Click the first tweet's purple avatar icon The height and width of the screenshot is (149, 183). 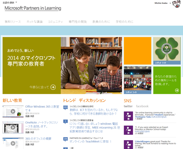pyautogui.click(x=128, y=116)
